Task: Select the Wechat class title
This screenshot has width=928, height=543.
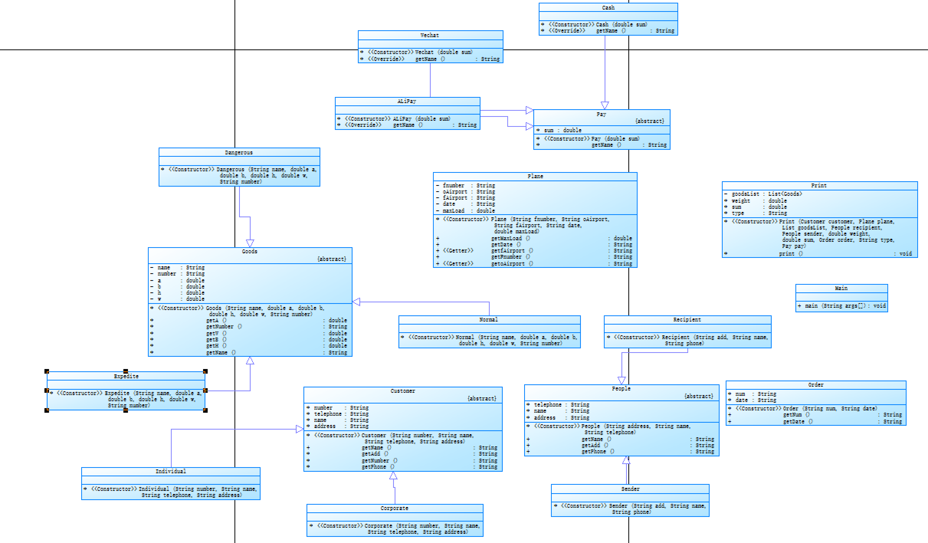Action: 430,35
